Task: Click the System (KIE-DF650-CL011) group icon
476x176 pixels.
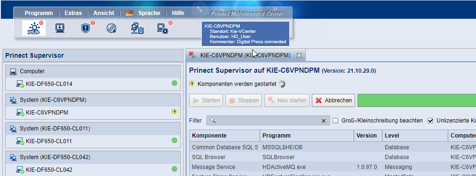Action: (13, 129)
